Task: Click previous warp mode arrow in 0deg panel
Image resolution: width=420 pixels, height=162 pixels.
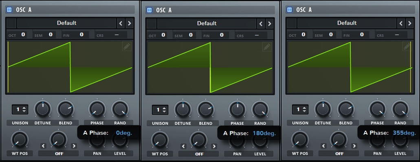Action: point(43,146)
